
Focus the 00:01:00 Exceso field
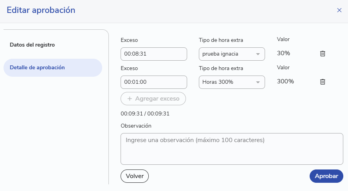154,82
